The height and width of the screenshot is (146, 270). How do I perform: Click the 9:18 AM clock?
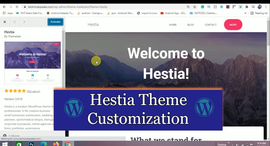262,144
